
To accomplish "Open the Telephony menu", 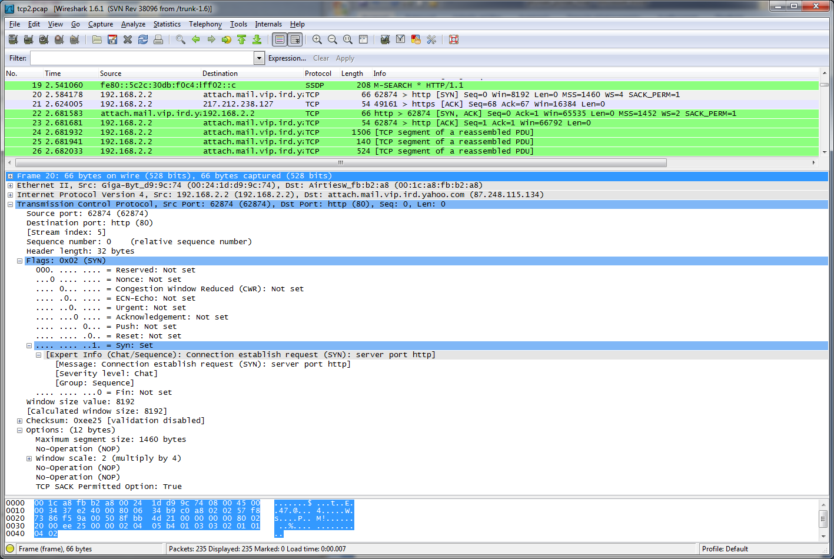I will (205, 24).
